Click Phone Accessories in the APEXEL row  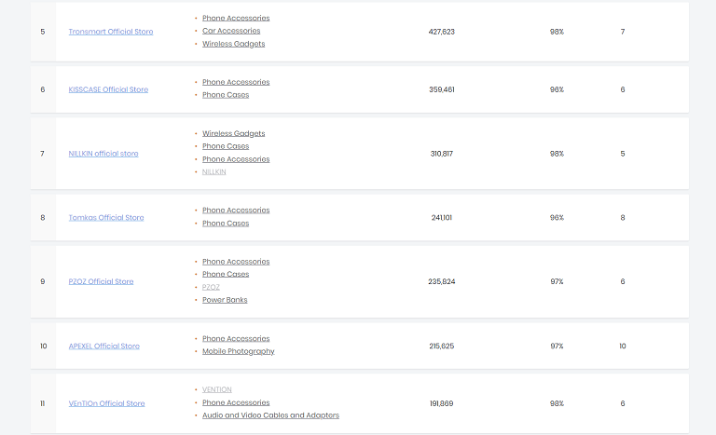point(236,338)
